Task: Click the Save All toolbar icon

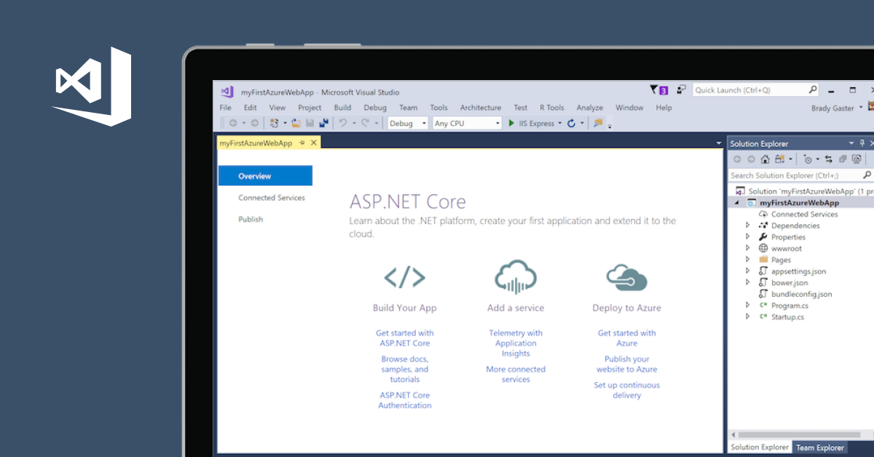Action: tap(323, 124)
